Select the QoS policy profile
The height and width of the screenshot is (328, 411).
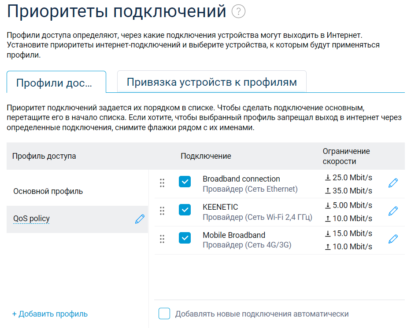32,219
